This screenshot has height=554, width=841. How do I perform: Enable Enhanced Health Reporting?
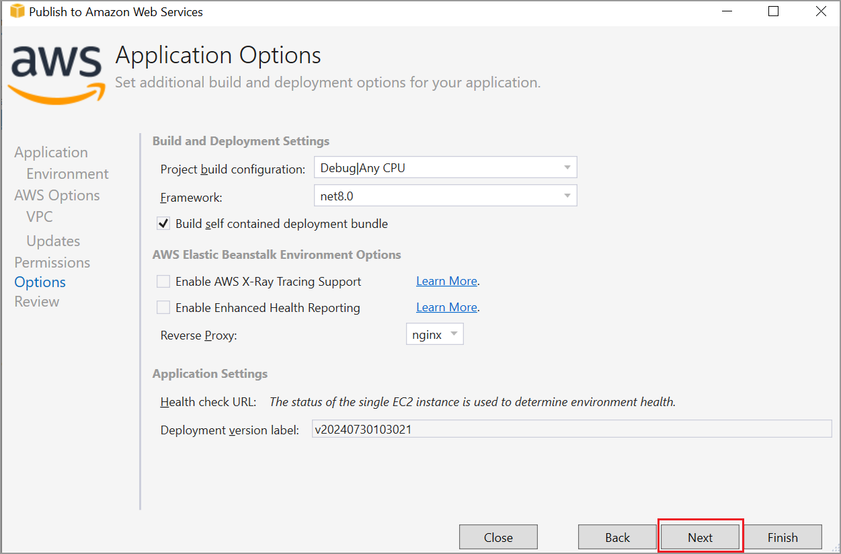[163, 307]
